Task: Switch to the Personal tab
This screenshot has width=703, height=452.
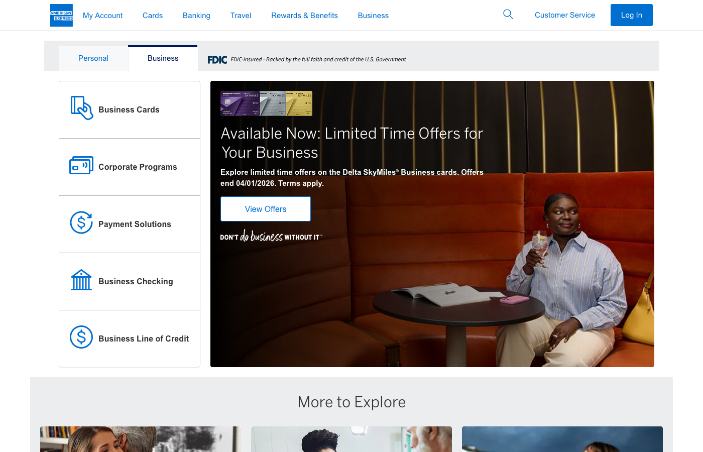Action: coord(93,58)
